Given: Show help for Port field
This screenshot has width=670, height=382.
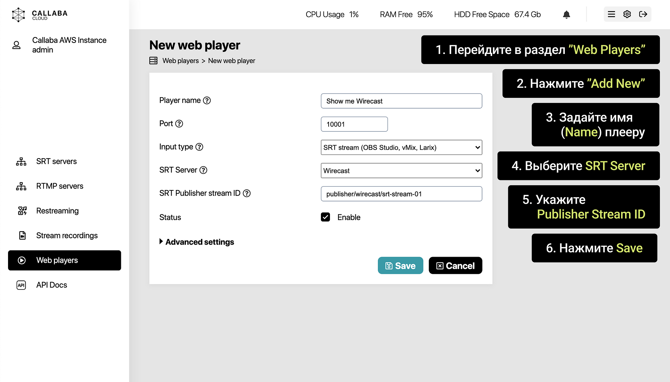Looking at the screenshot, I should [x=179, y=124].
